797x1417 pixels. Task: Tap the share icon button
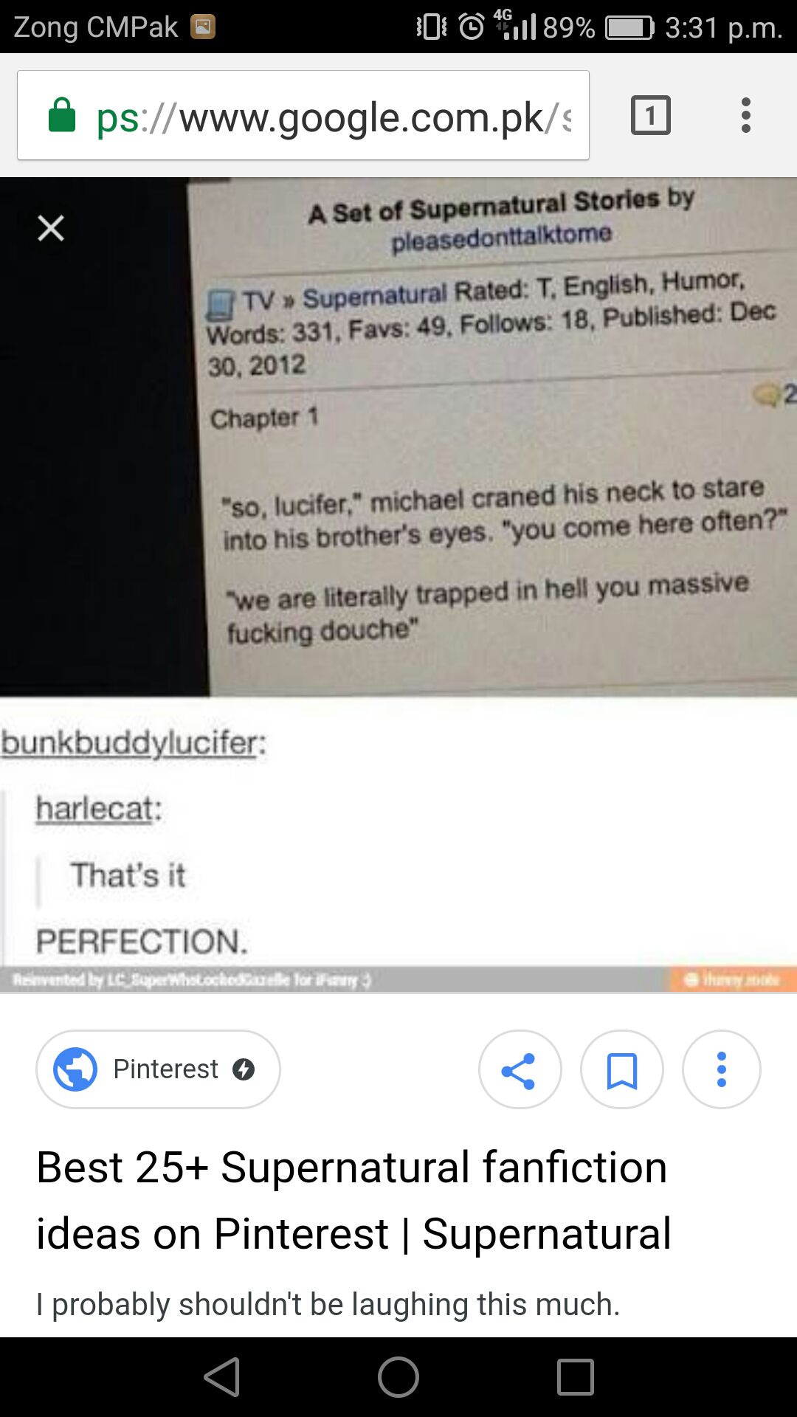click(520, 1069)
